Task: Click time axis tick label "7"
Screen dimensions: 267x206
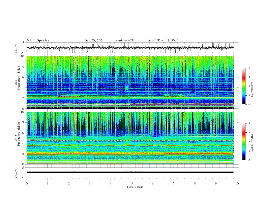Action: coord(174,183)
